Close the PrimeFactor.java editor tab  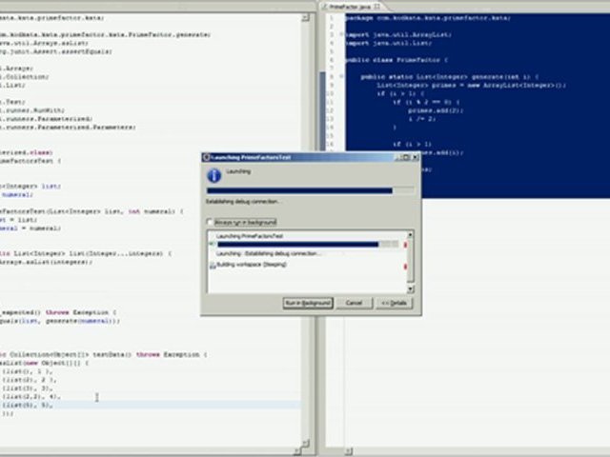click(376, 6)
